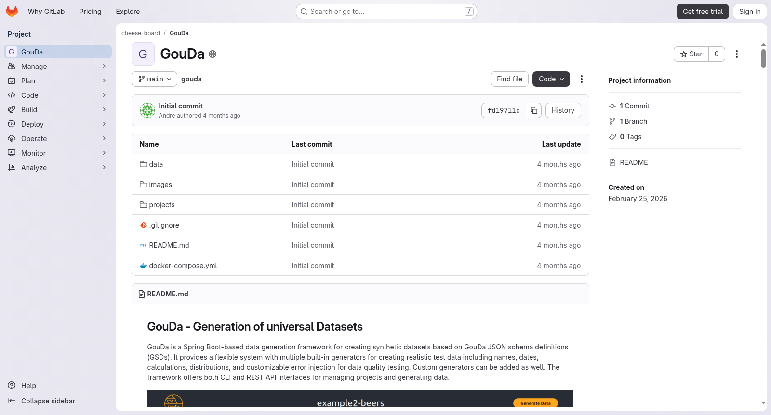
Task: Open the data folder
Action: click(156, 164)
